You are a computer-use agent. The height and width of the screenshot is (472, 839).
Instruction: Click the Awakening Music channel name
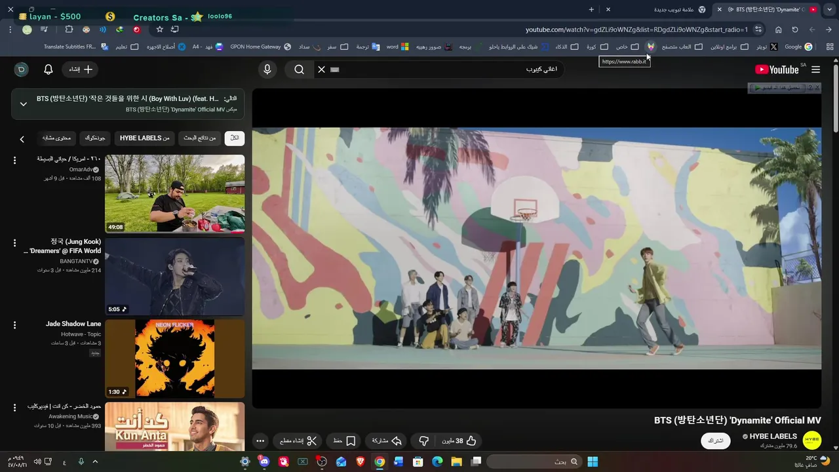click(71, 416)
